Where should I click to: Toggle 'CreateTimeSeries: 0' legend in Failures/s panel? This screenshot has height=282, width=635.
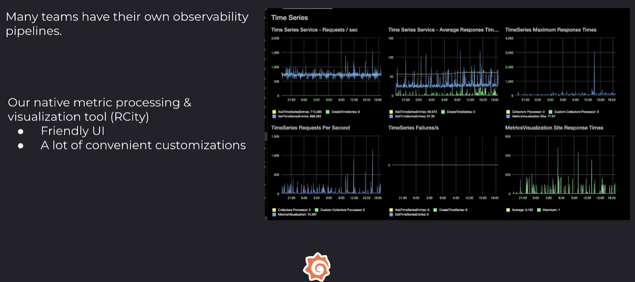450,210
